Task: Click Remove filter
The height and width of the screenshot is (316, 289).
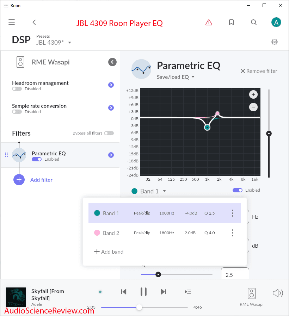Action: [259, 71]
